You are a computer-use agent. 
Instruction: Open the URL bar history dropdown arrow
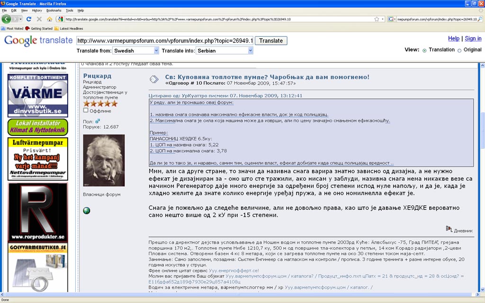click(383, 19)
